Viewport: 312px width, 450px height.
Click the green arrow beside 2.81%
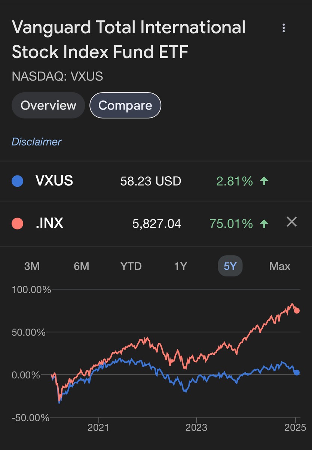[x=264, y=181]
